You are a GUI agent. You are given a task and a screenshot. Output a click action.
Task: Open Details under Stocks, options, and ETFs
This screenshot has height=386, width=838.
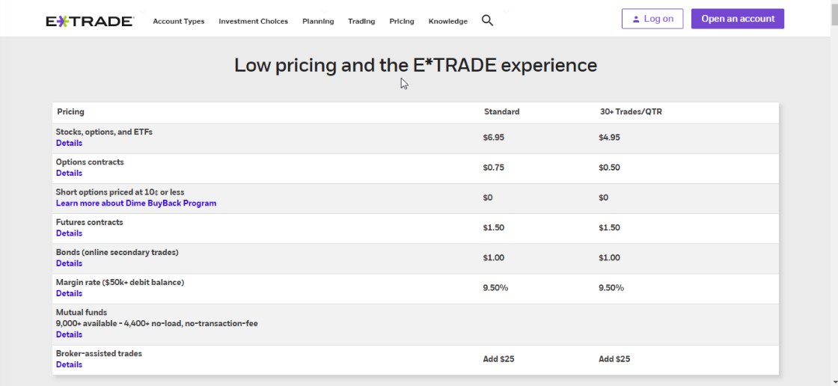[69, 144]
